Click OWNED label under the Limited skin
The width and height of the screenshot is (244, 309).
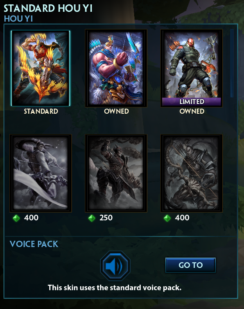coord(192,111)
